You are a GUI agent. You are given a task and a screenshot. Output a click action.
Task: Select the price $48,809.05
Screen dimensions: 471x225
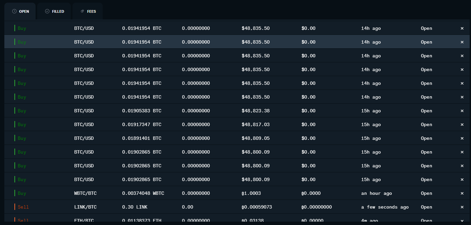(x=256, y=138)
